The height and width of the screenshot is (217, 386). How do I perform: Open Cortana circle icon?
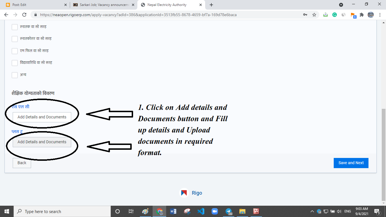[118, 211]
